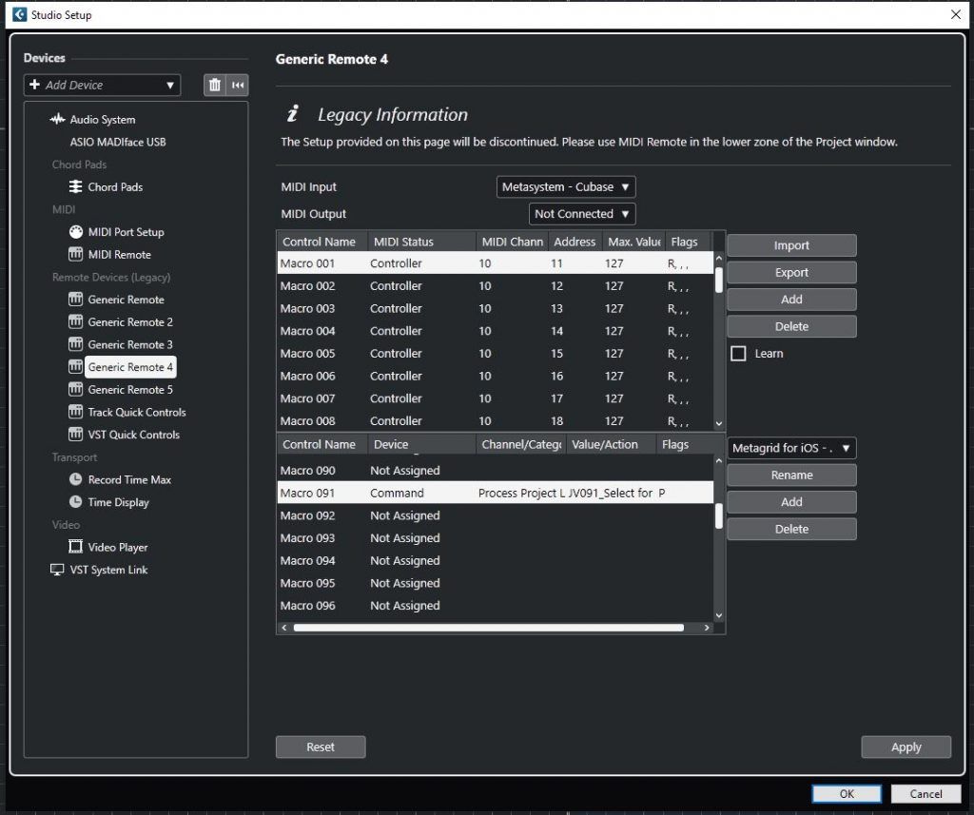The width and height of the screenshot is (974, 815).
Task: Click the Record Time Max clock icon
Action: (x=76, y=479)
